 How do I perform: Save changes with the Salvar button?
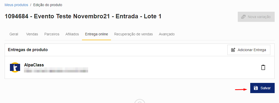click(262, 88)
